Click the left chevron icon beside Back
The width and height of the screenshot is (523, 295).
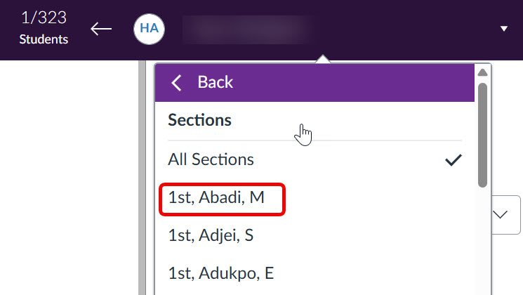176,82
